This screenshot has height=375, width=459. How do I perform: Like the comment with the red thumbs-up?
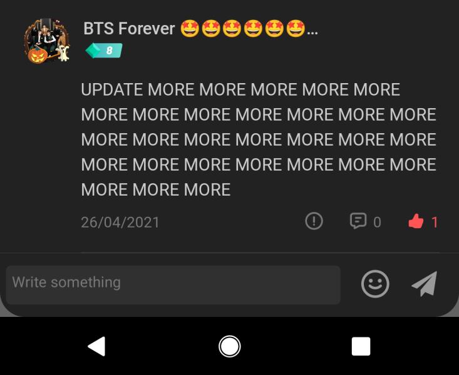(416, 221)
